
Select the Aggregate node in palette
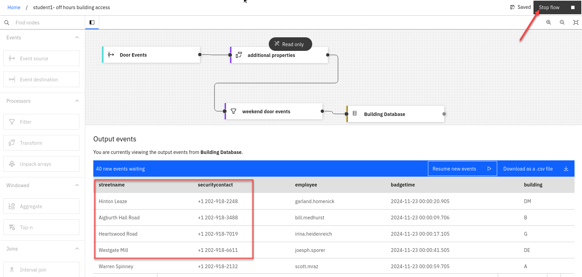tap(41, 206)
